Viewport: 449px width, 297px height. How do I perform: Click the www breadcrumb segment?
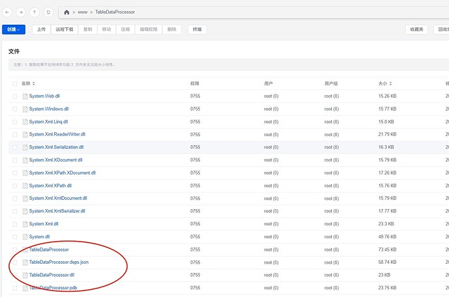[x=83, y=12]
